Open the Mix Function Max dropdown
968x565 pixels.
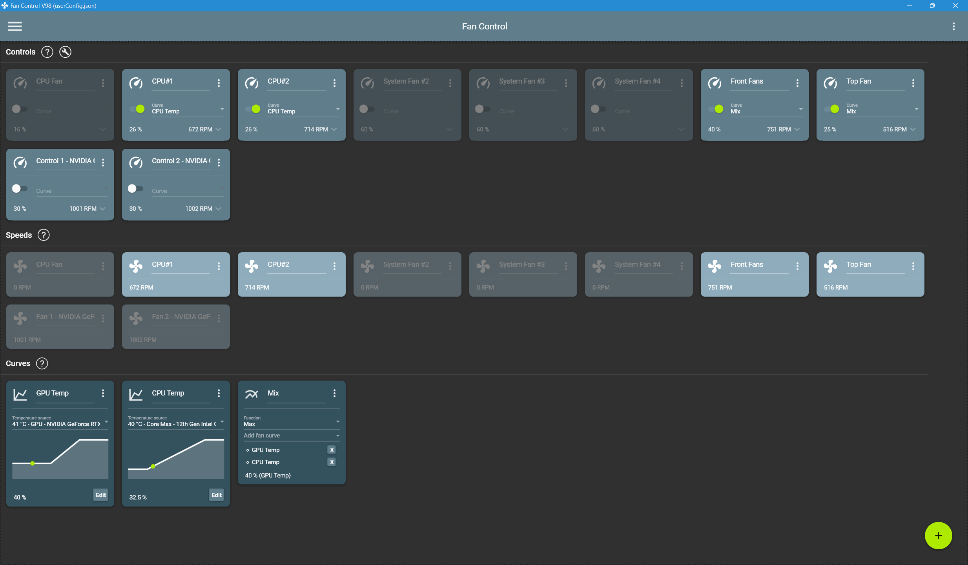[292, 422]
